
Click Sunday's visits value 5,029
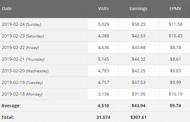click(x=103, y=24)
